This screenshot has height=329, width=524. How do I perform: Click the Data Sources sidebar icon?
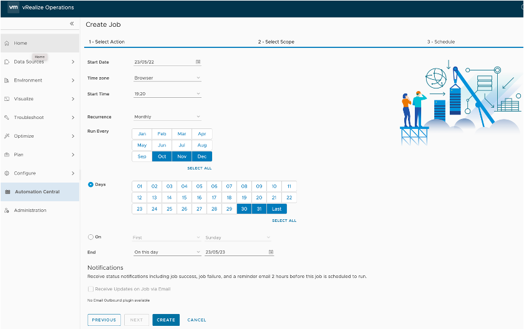(x=7, y=62)
